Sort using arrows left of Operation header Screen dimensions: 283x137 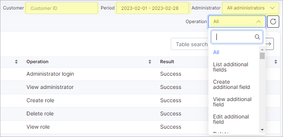tap(16, 62)
